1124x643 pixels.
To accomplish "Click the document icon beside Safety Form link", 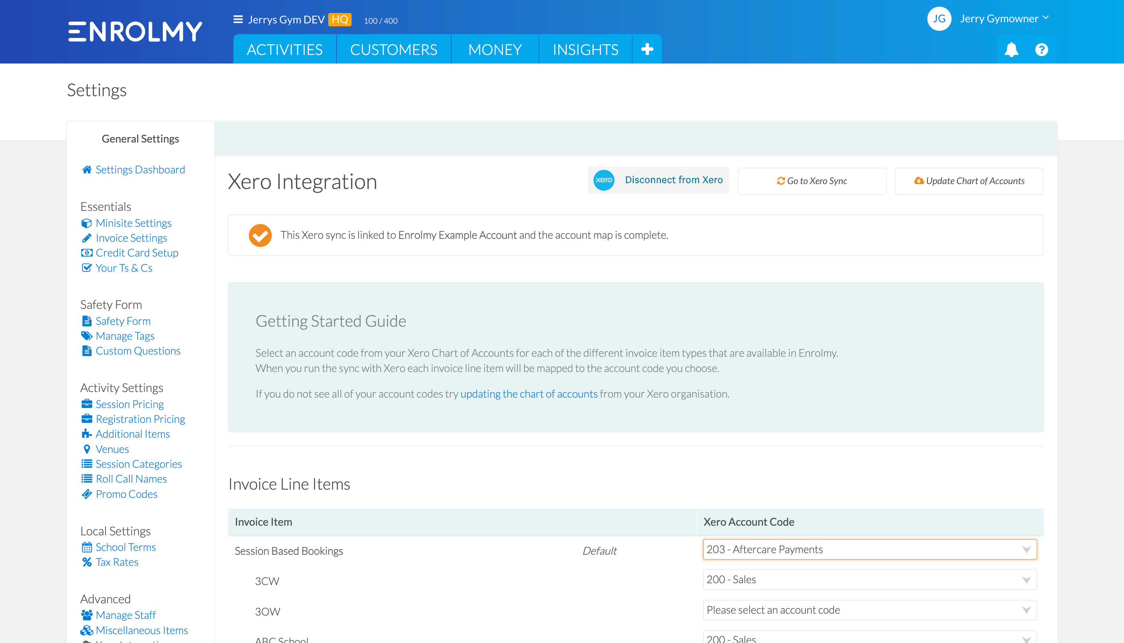I will click(x=87, y=321).
